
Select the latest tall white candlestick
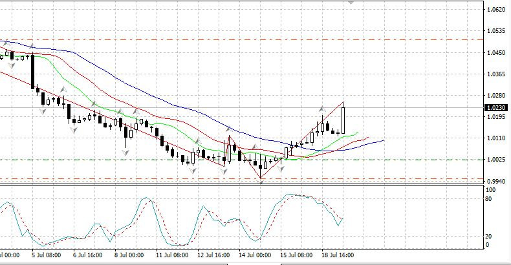(x=343, y=120)
